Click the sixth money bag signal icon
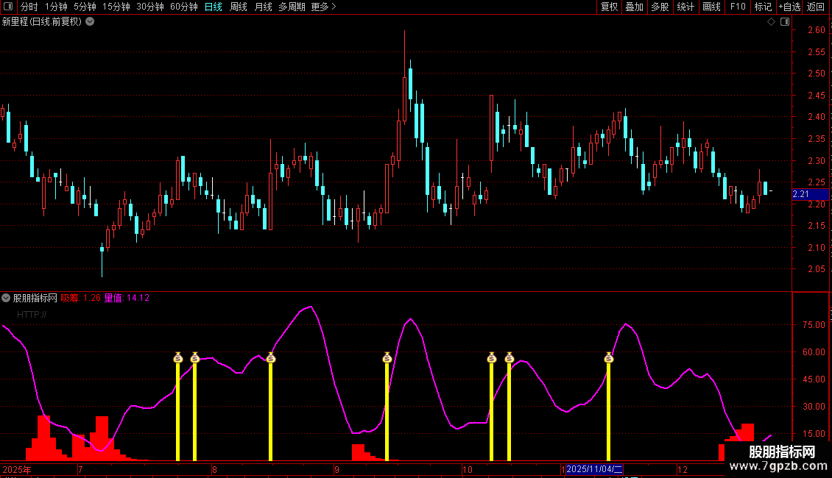This screenshot has width=832, height=478. pos(509,357)
